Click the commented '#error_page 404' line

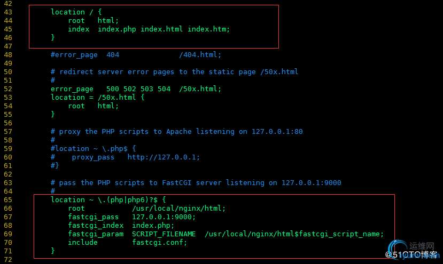point(85,55)
